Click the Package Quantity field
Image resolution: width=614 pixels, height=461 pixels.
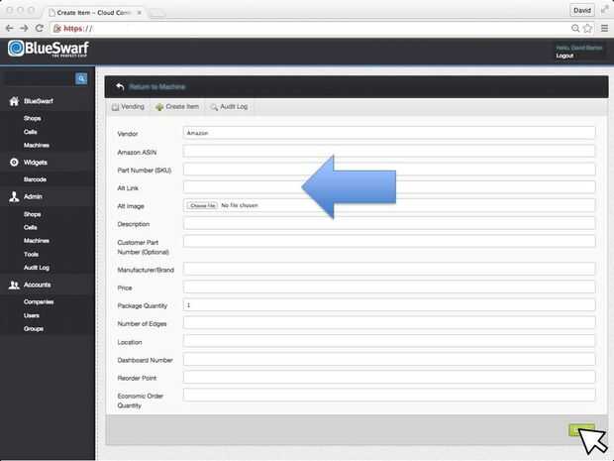tap(389, 305)
